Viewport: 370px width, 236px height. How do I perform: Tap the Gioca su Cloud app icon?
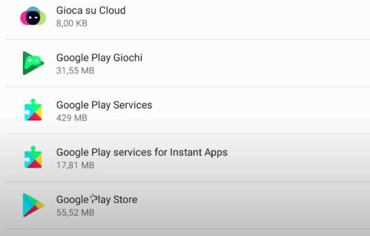coord(33,16)
